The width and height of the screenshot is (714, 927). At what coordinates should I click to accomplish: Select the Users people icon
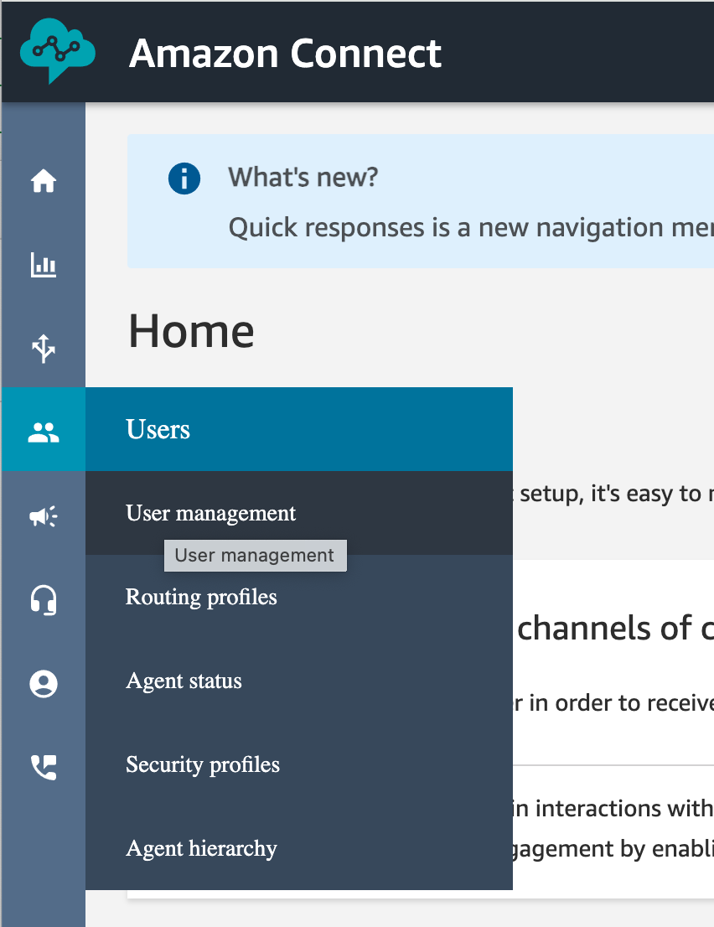[44, 432]
